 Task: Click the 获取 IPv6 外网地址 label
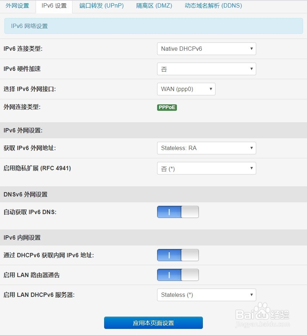pyautogui.click(x=30, y=148)
